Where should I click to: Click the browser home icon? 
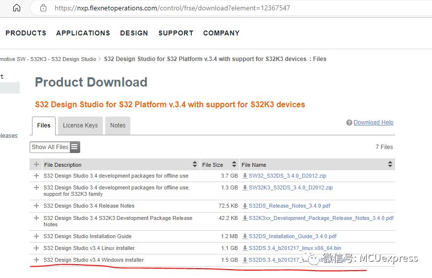click(x=17, y=8)
